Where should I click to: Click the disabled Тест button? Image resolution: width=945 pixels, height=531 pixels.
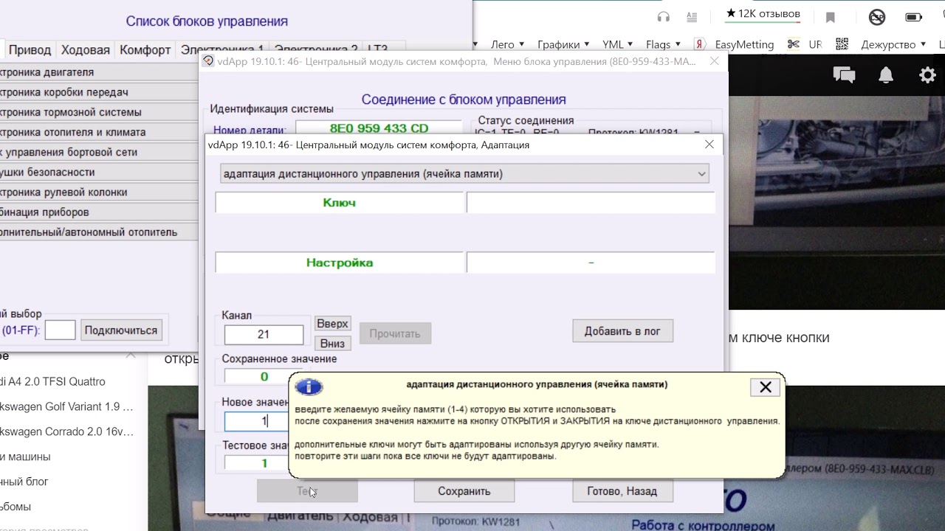pyautogui.click(x=307, y=491)
